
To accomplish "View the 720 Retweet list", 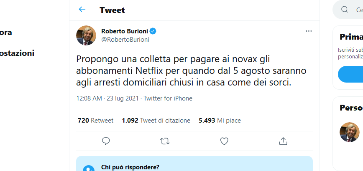I will [x=95, y=121].
